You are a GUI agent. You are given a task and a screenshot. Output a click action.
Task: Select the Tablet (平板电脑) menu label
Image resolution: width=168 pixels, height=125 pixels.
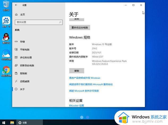coord(25,50)
